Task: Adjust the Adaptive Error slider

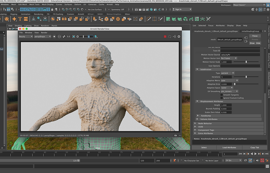Action: [246, 84]
